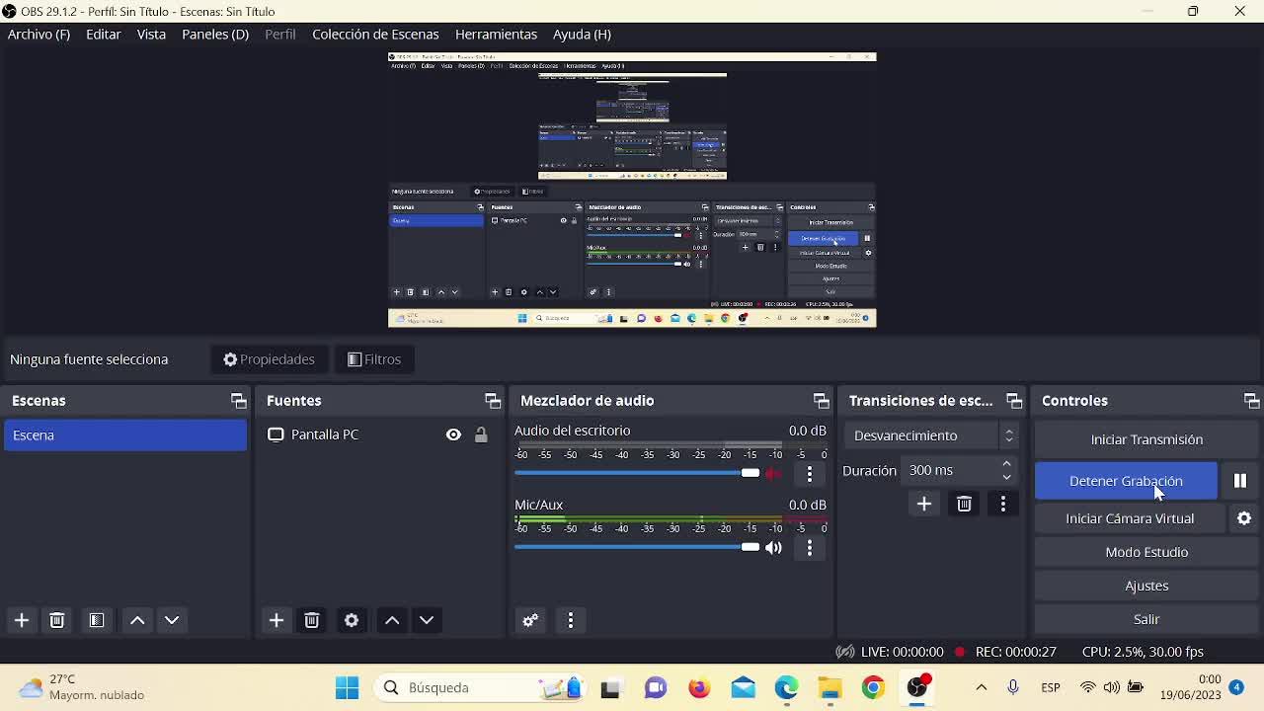Add a new scene transition

(x=924, y=505)
